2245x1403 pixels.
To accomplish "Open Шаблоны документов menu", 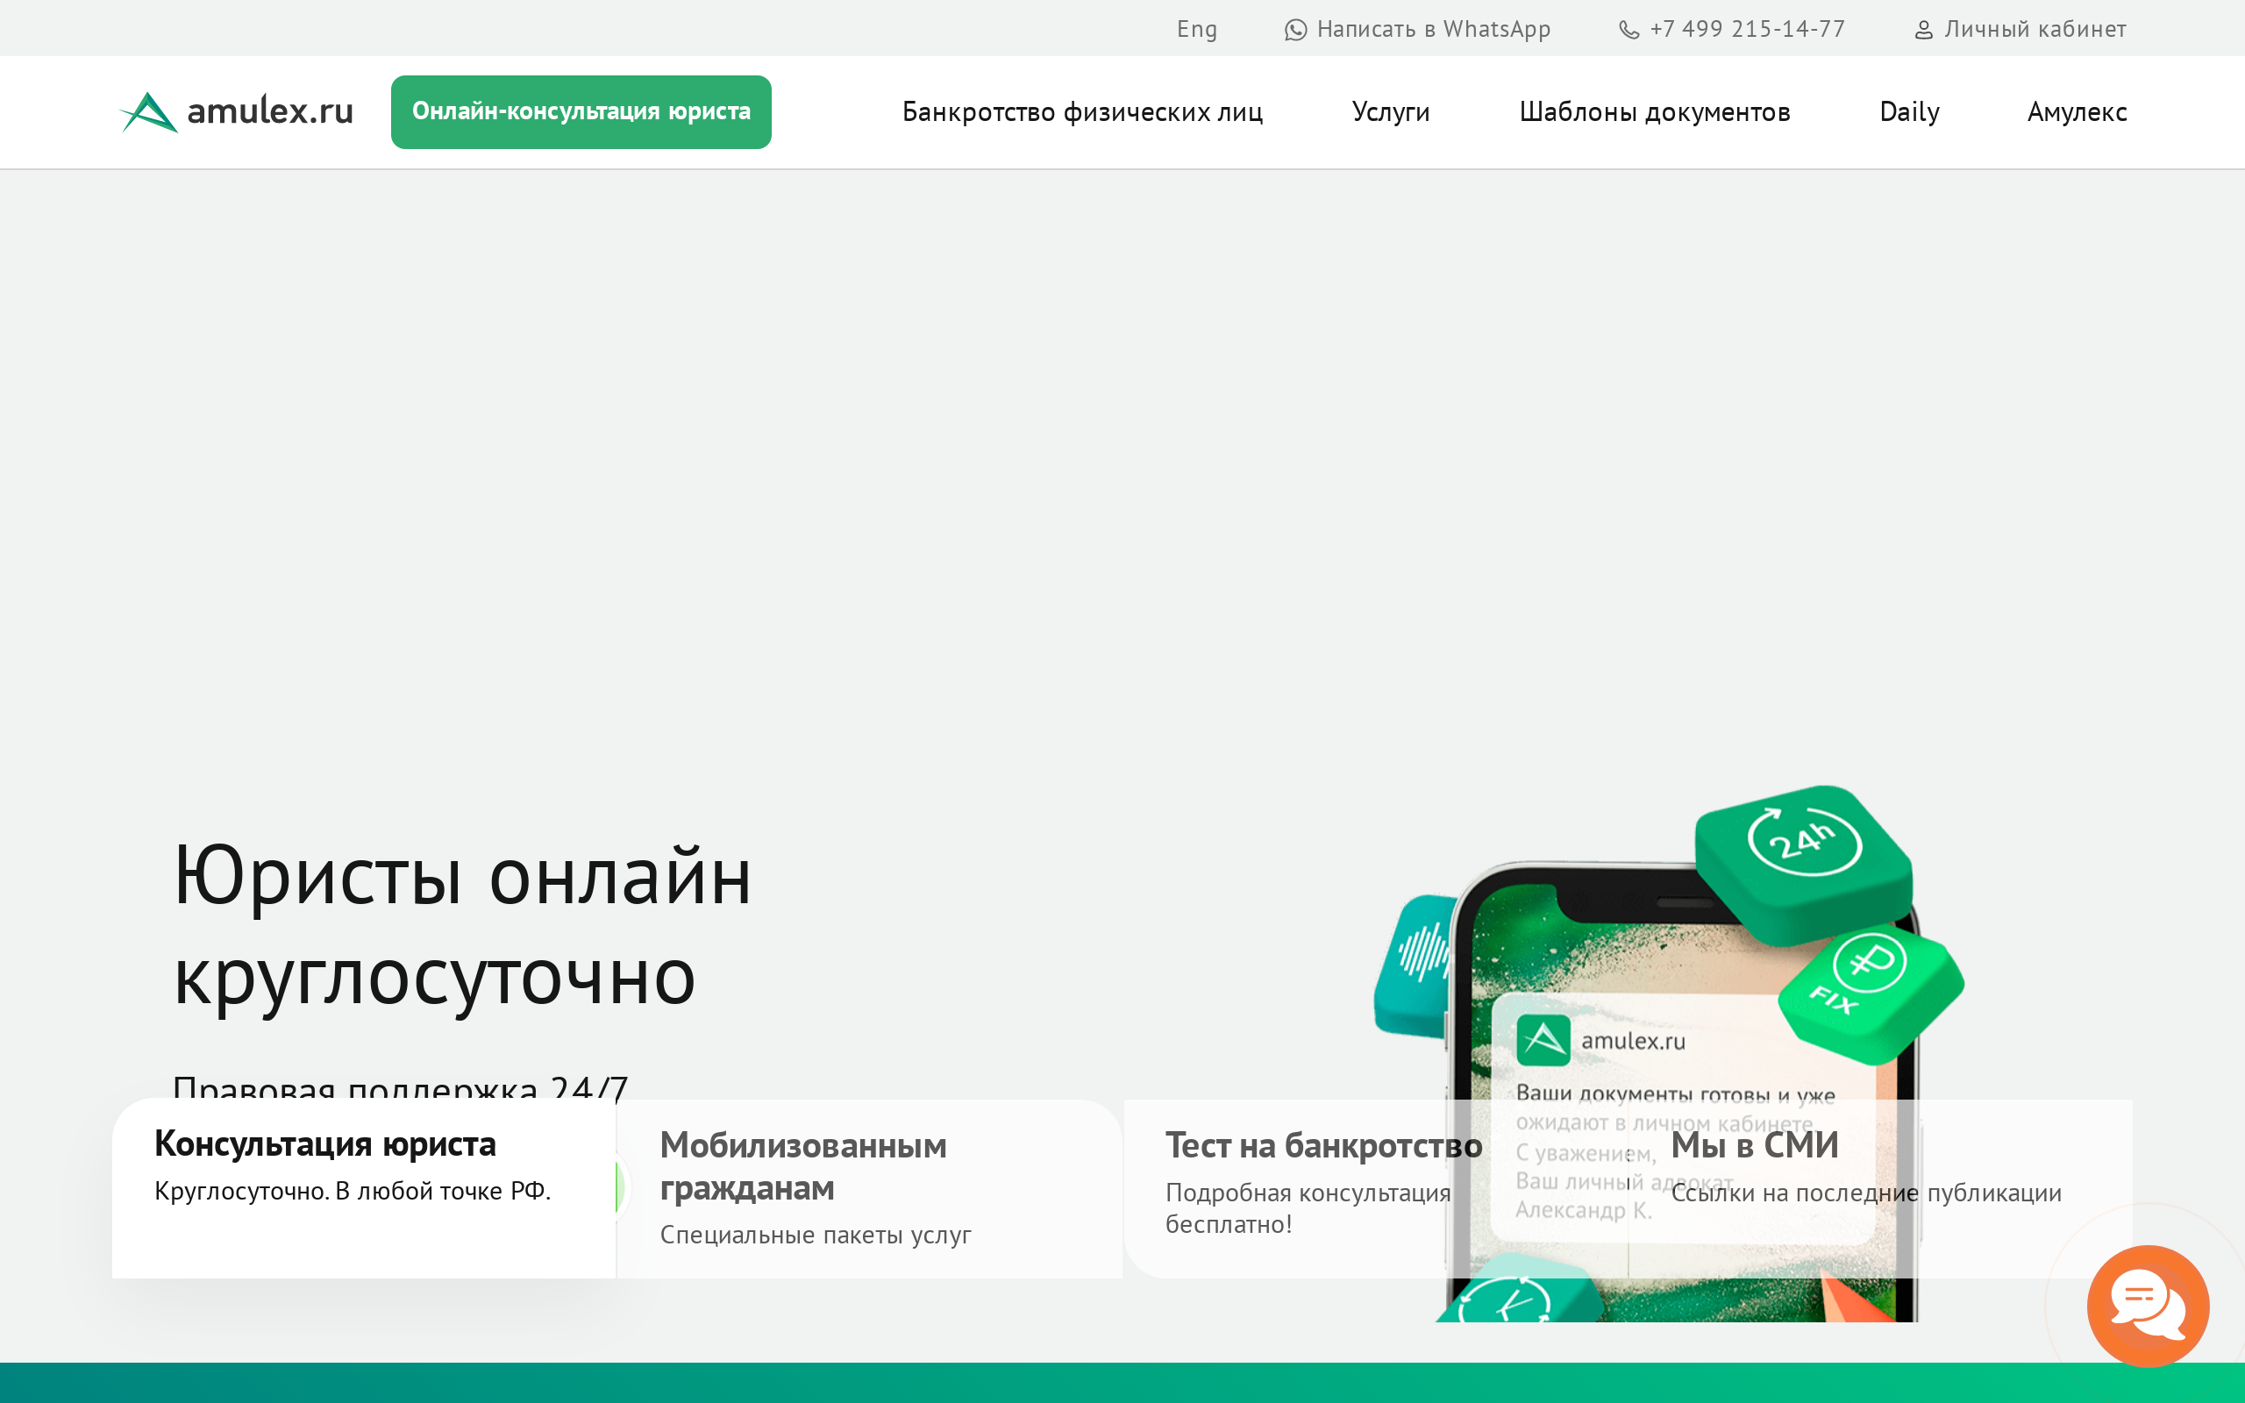I will tap(1654, 112).
